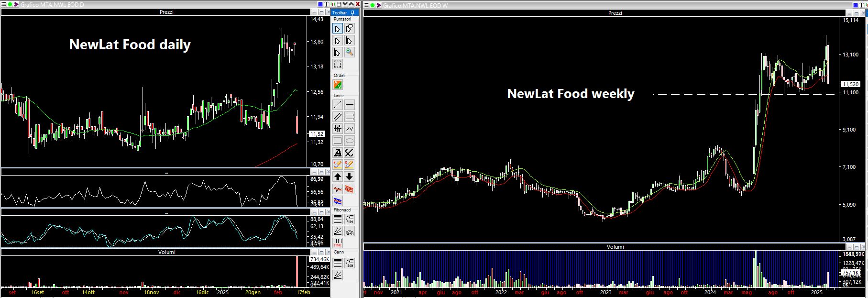868x298 pixels.
Task: Select the FIBO projection tool
Action: tap(350, 220)
